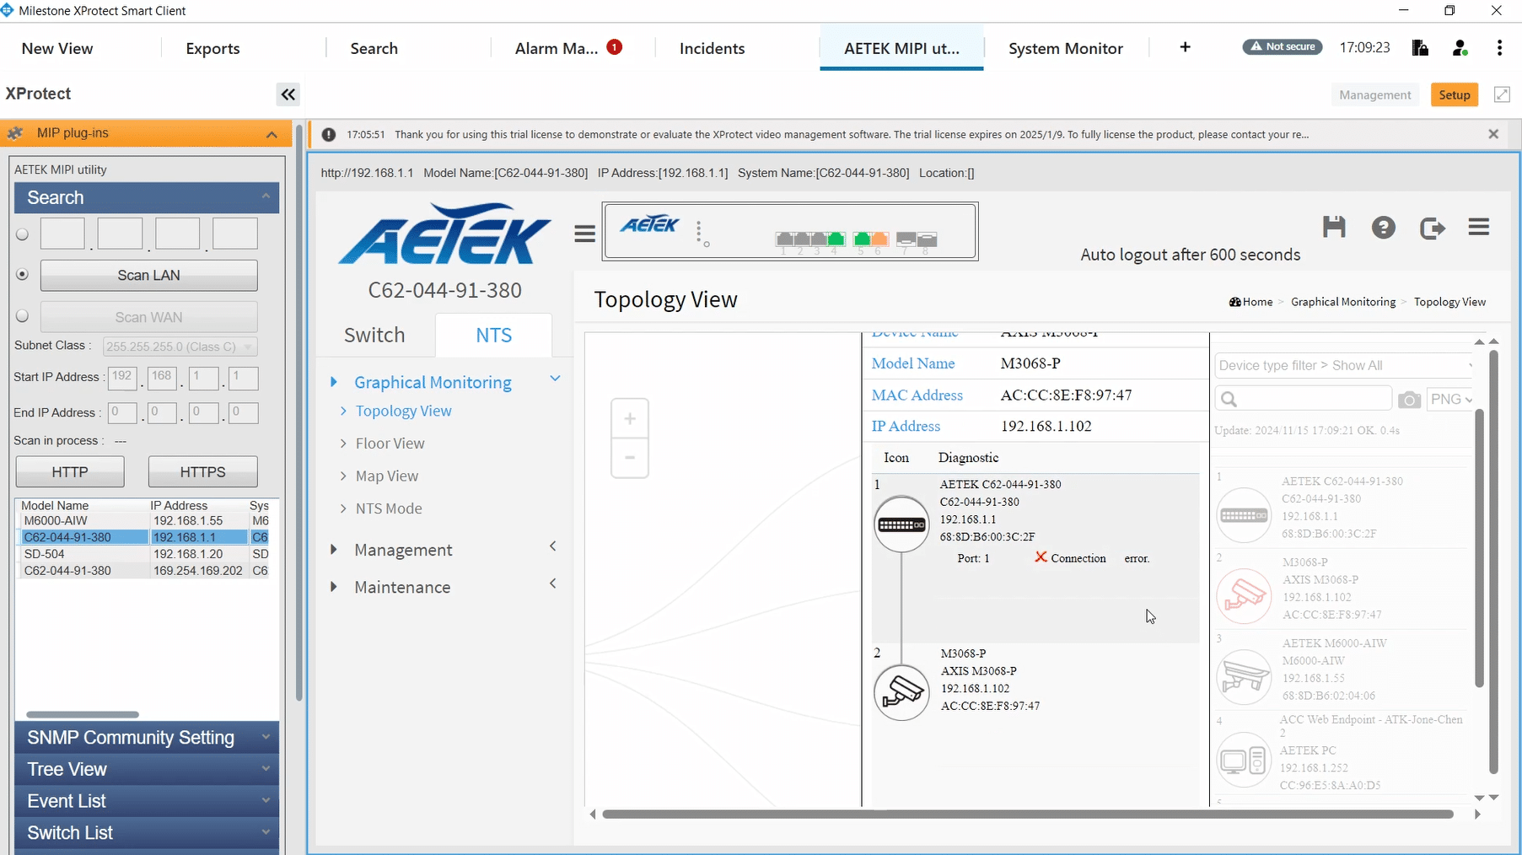The image size is (1522, 855).
Task: Switch to System Monitor tab
Action: 1066,48
